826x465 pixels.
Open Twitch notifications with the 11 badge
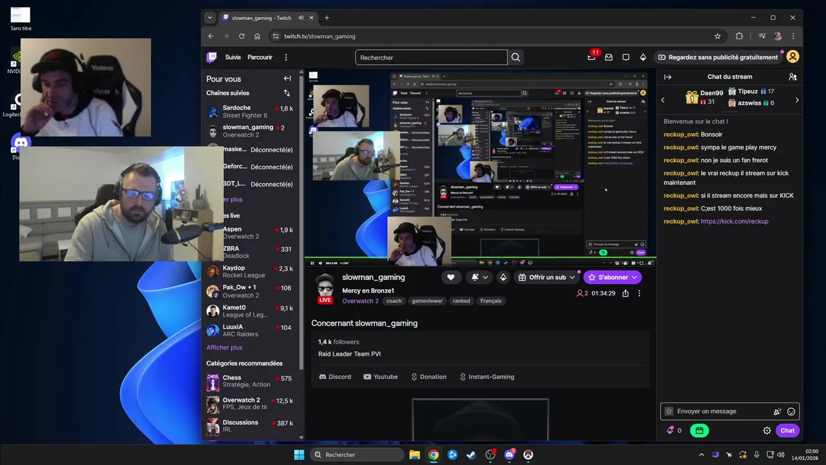click(592, 57)
